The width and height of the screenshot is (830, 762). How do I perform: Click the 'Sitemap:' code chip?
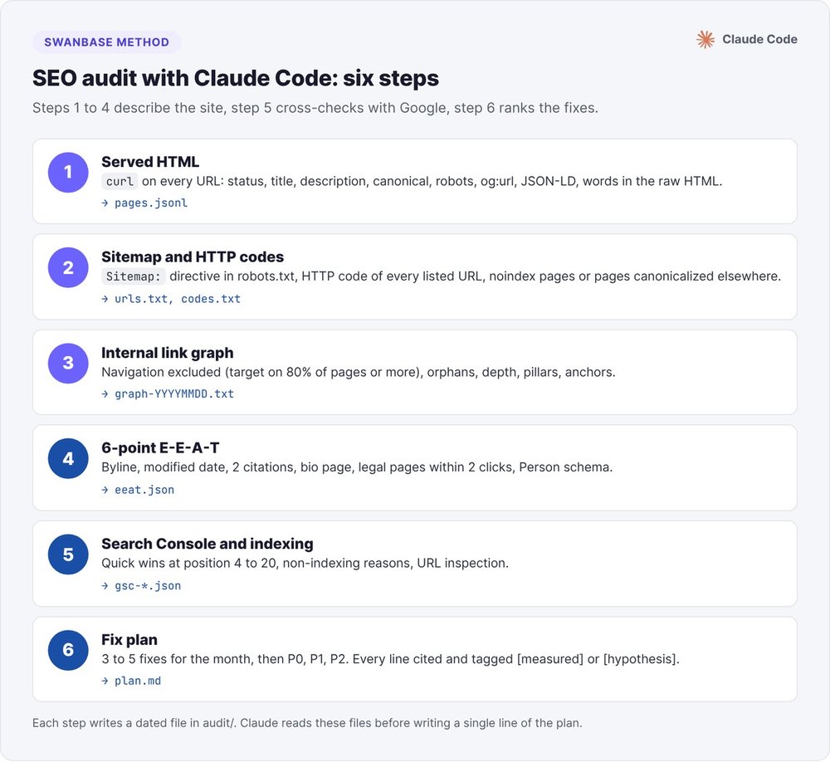point(134,276)
